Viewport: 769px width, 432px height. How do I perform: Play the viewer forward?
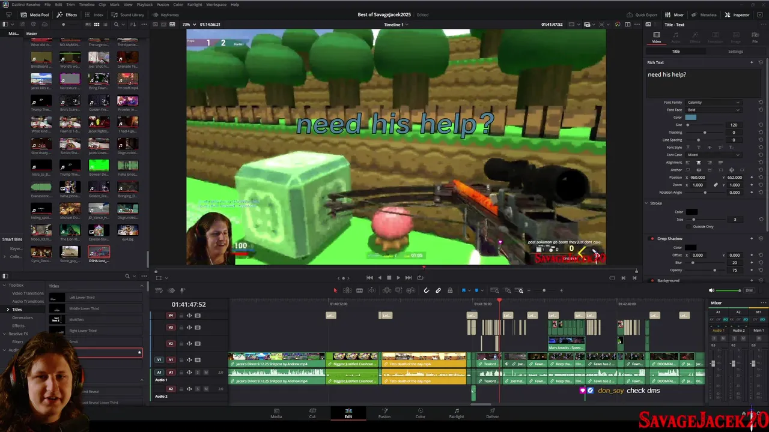[x=398, y=277]
